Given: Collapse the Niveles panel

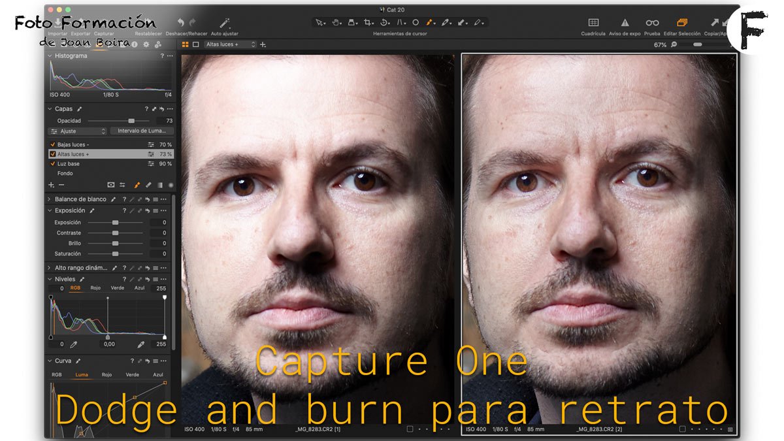Looking at the screenshot, I should 50,279.
